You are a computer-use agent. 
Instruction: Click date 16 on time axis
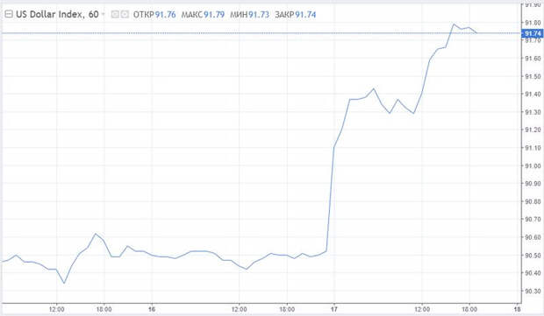[x=152, y=309]
